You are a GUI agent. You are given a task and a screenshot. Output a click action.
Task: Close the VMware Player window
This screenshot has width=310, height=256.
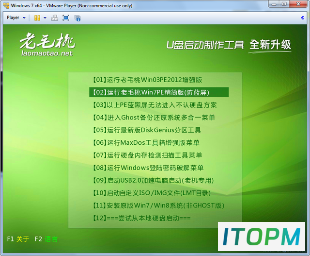(298, 4)
